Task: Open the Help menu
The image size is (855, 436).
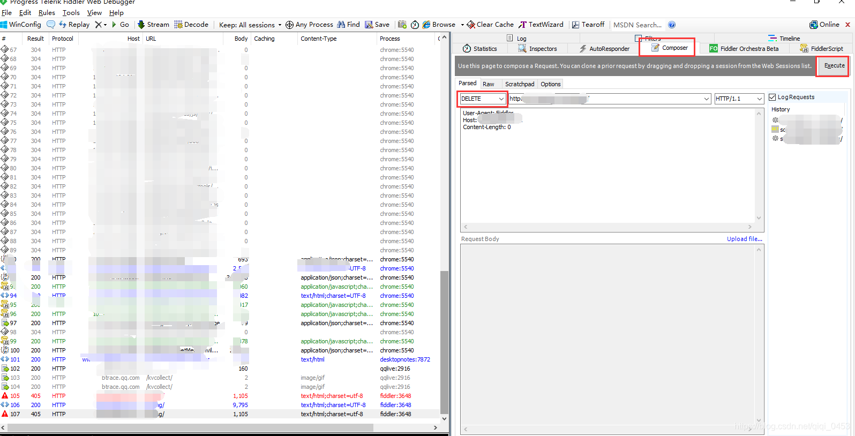Action: tap(116, 13)
